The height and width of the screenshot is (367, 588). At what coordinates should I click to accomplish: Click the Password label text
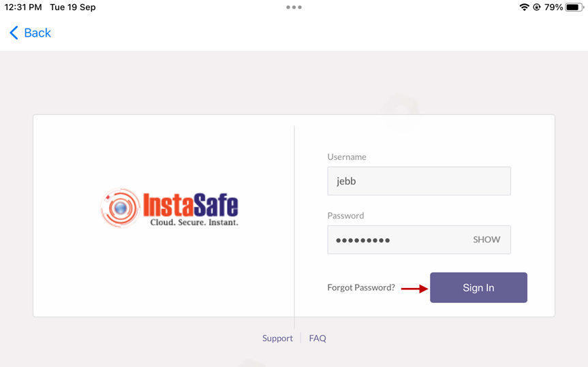pos(345,216)
